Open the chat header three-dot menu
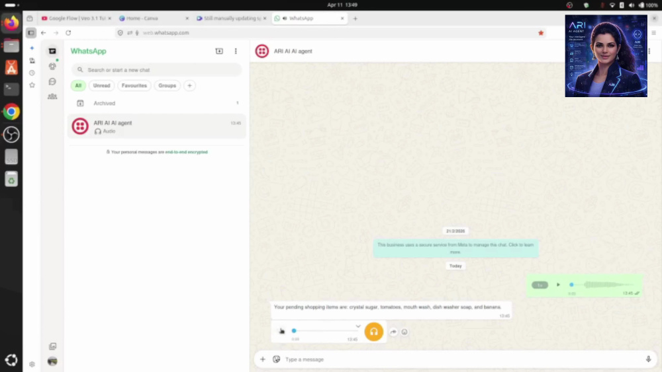 pyautogui.click(x=649, y=51)
